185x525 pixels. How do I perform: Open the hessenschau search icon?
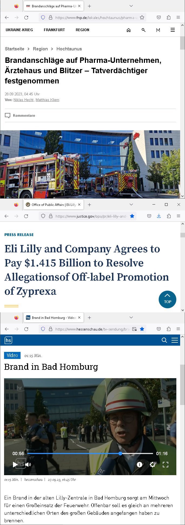tap(164, 340)
